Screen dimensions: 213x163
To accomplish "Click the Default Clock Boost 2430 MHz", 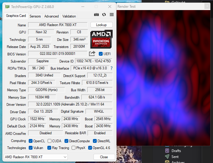I will (x=103, y=126).
